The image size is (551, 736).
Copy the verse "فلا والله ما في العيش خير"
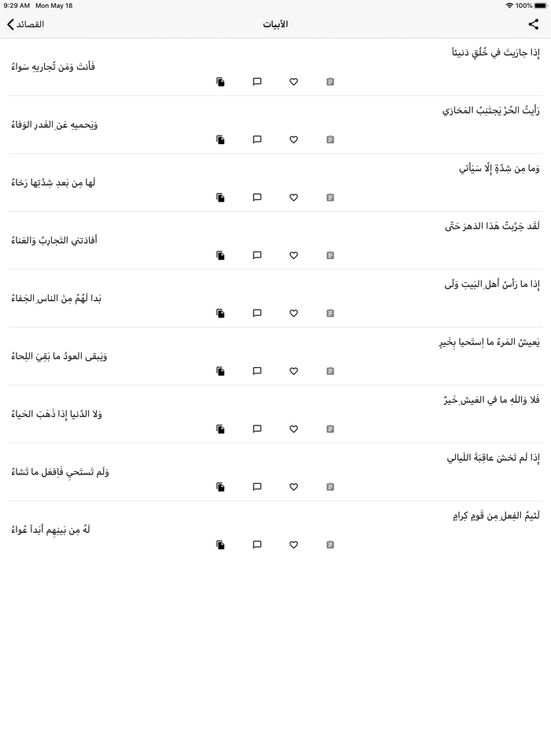tap(221, 429)
